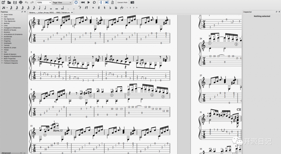
Task: Toggle loop playback
Action: 94,3
